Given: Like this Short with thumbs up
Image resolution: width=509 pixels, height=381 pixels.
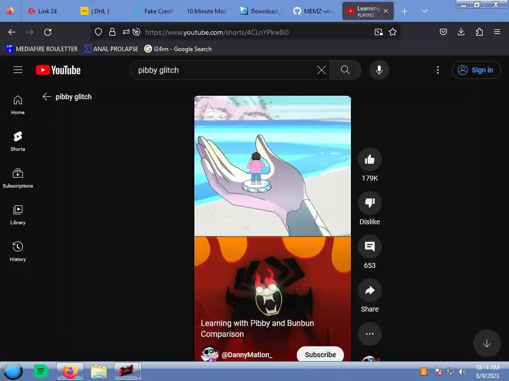Looking at the screenshot, I should [x=370, y=159].
